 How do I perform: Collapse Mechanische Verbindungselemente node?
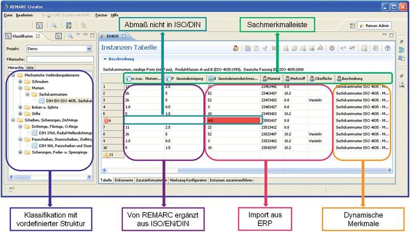[13, 75]
